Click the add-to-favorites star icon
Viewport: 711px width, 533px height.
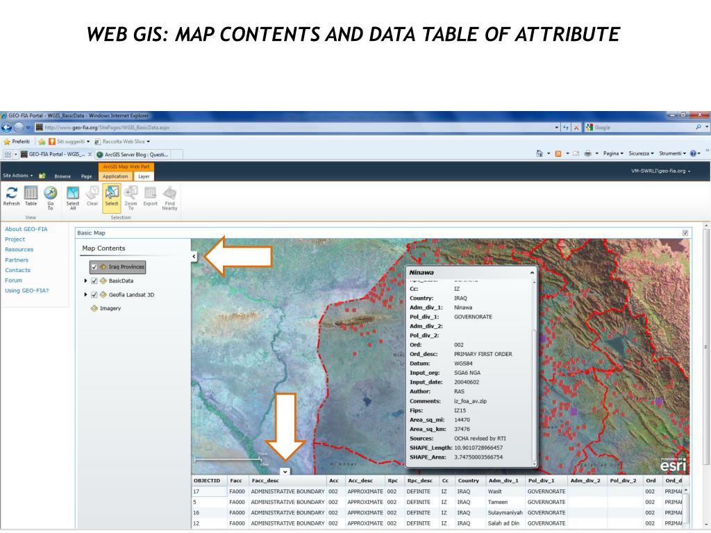click(x=42, y=142)
